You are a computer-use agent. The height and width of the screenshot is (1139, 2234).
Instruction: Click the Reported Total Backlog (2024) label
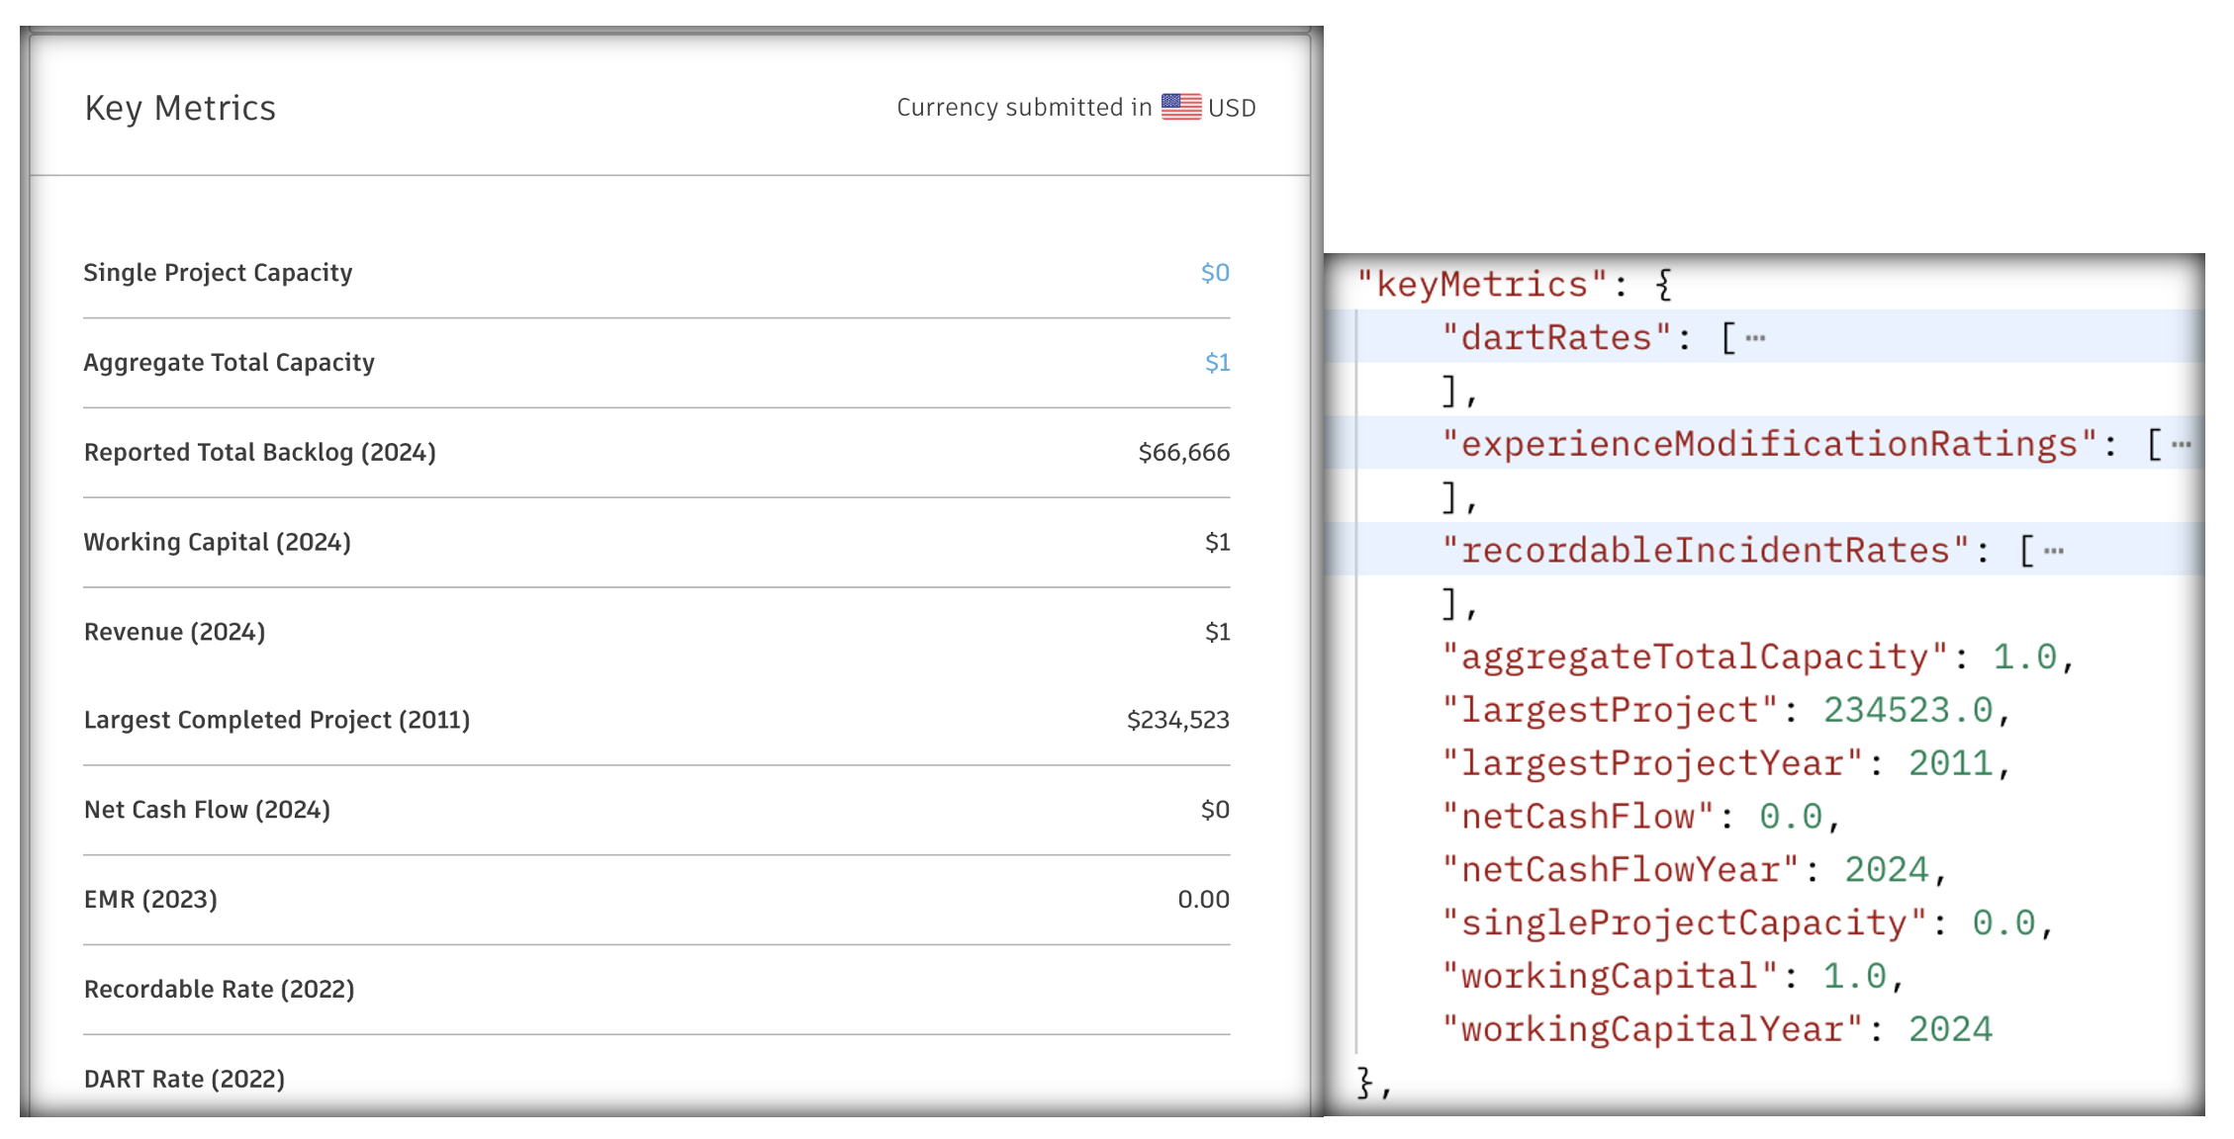(259, 453)
